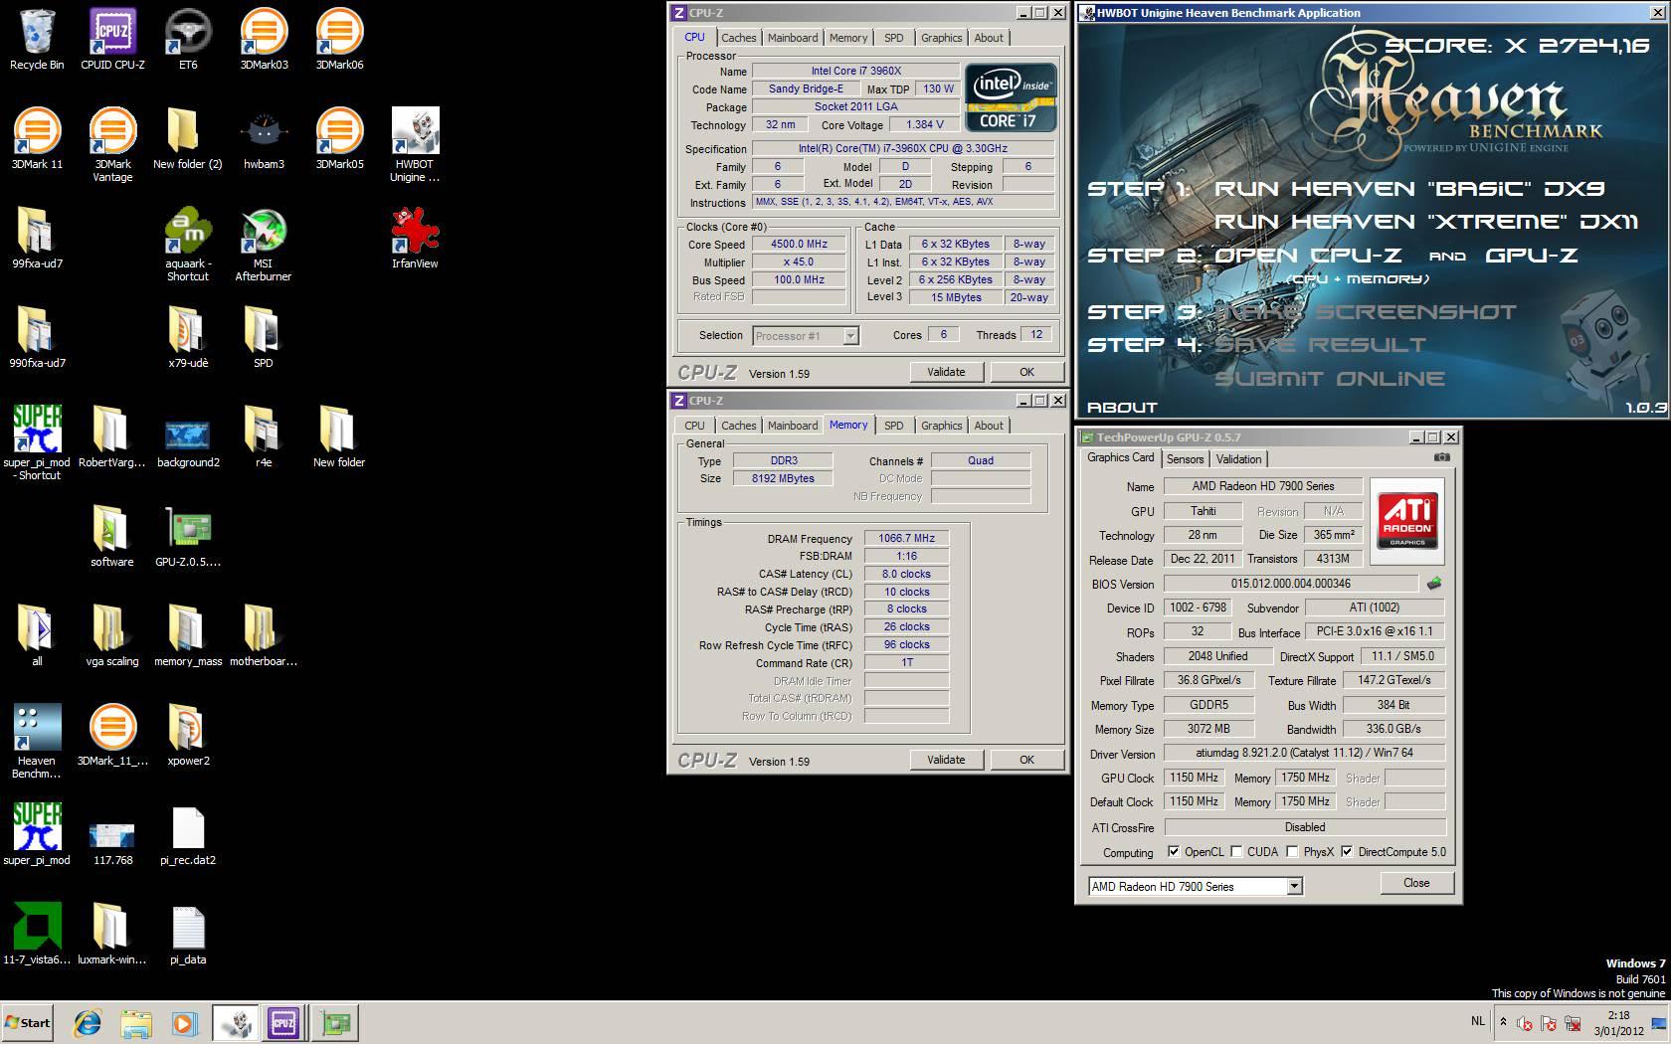
Task: Launch 3DMark05 desktop shortcut
Action: (339, 139)
